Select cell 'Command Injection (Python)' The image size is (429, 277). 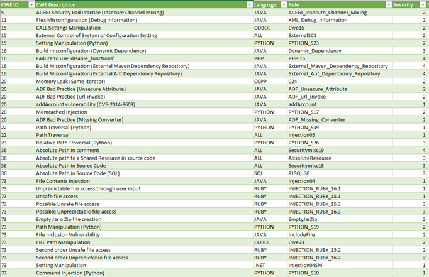144,273
